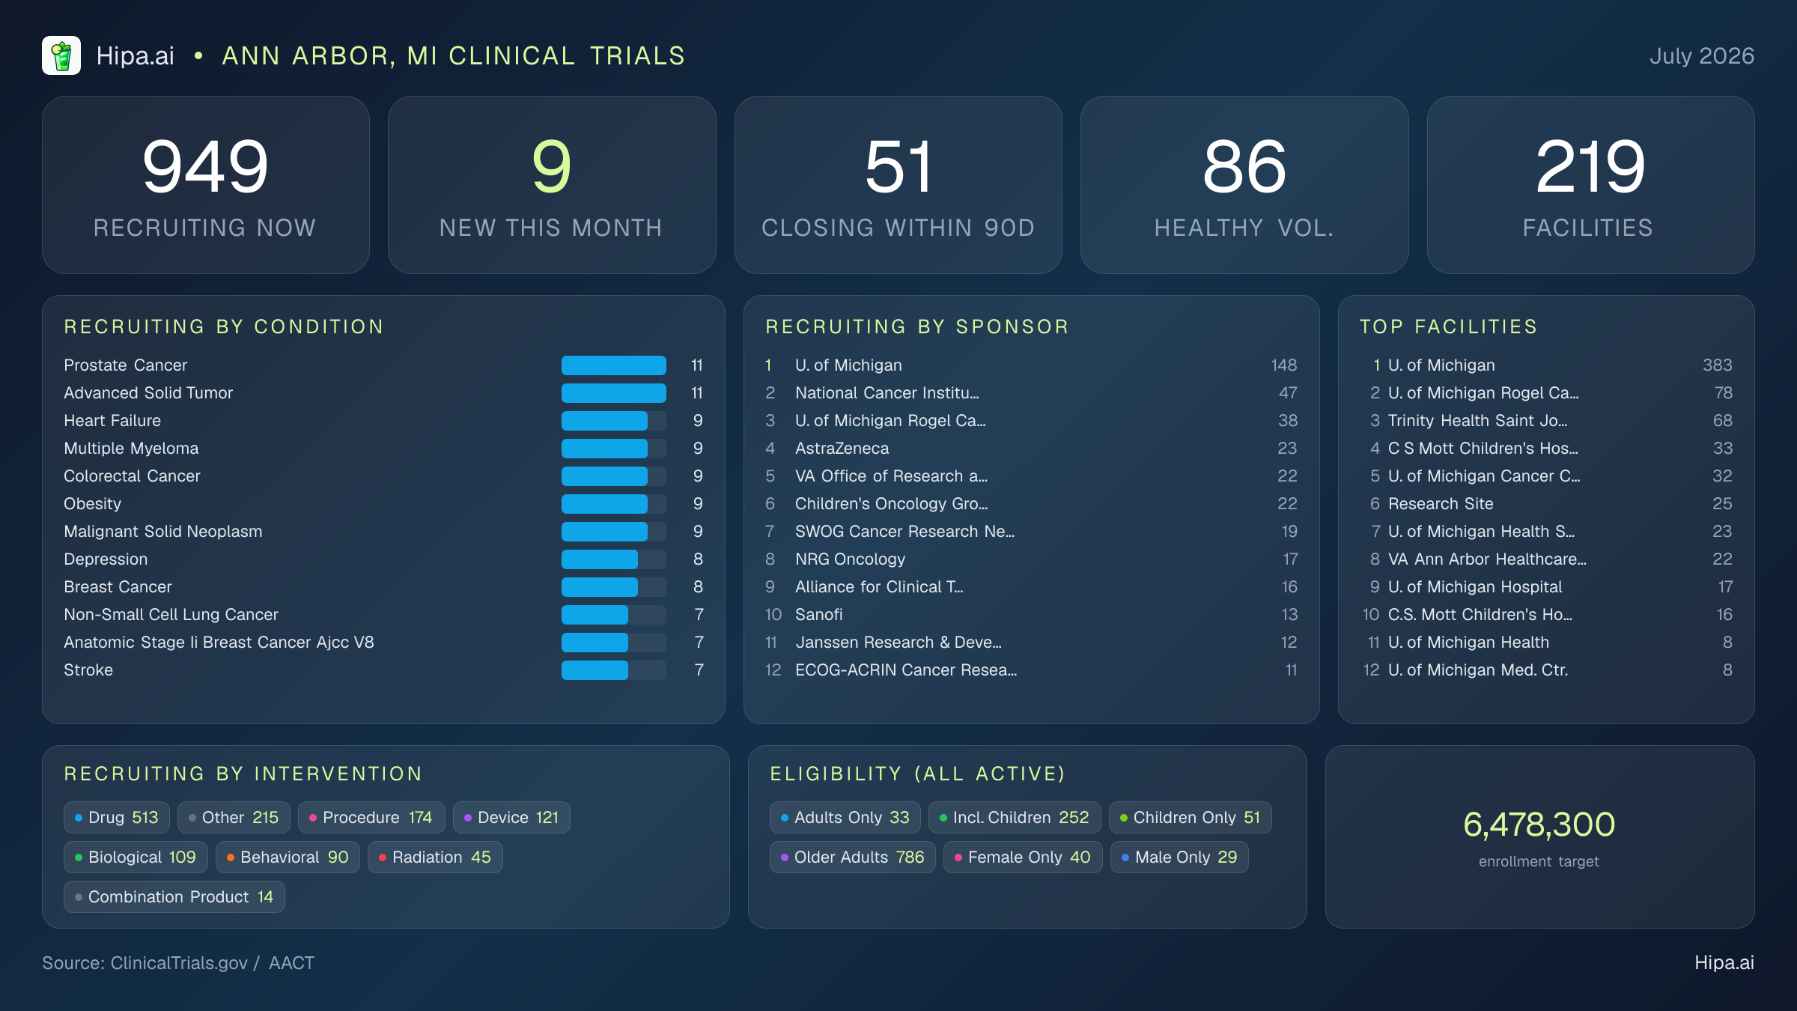
Task: Open the 51 Closing Within 90D card
Action: point(898,185)
